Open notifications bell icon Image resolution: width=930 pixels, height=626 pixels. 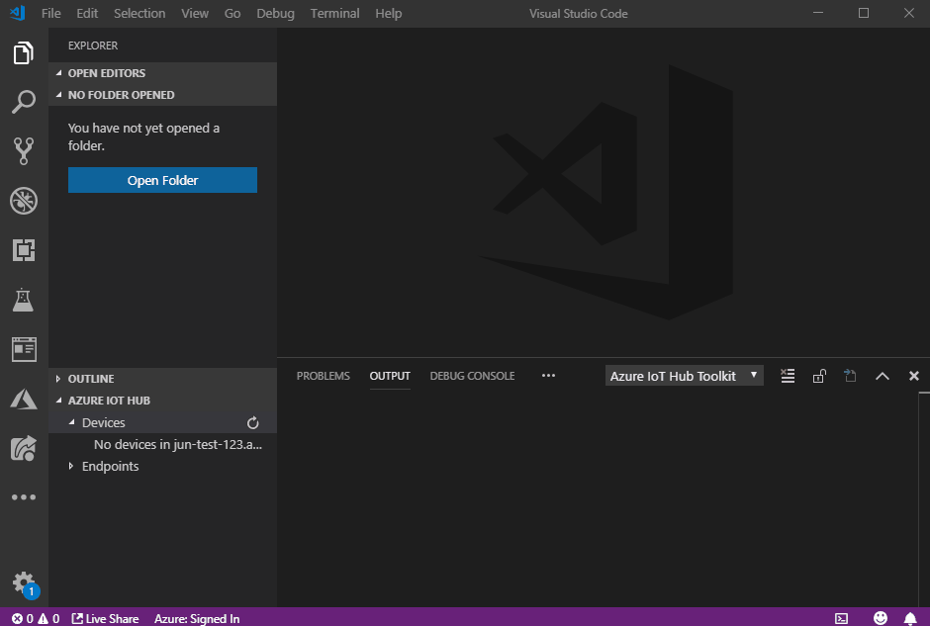coord(910,618)
